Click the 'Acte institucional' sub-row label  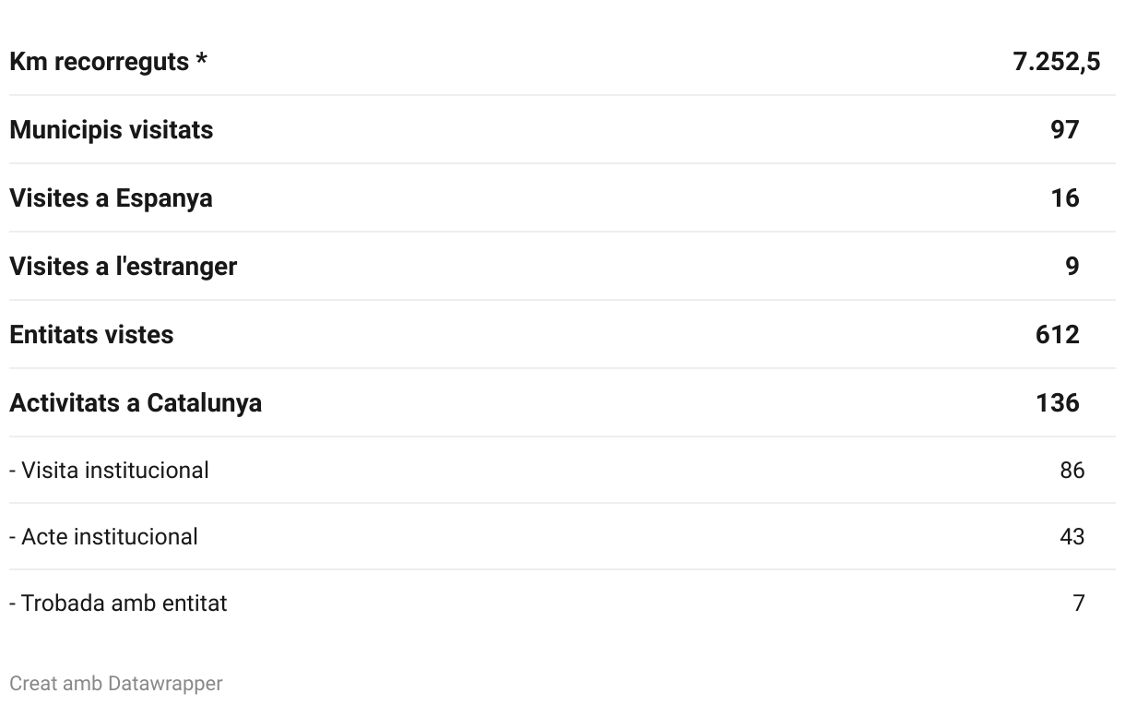pos(109,537)
